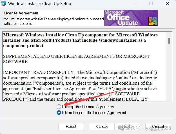The image size is (176, 134).
Task: Click the 'I accept the License Agreement' label
Action: (88, 107)
